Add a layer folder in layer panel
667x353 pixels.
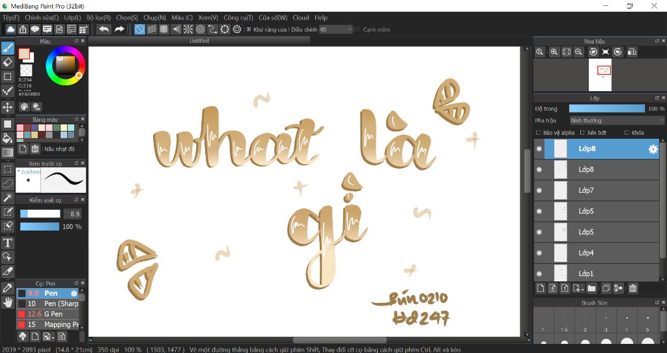click(591, 288)
